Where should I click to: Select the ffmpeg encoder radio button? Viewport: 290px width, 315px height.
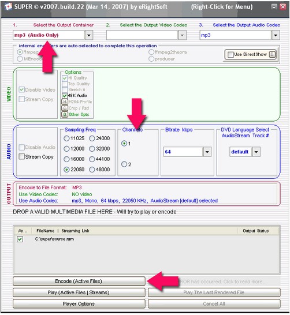tap(20, 52)
